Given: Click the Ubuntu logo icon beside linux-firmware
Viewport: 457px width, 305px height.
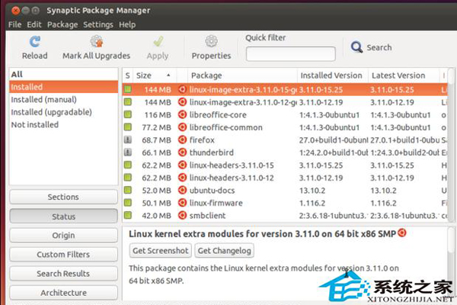Looking at the screenshot, I should pyautogui.click(x=182, y=203).
